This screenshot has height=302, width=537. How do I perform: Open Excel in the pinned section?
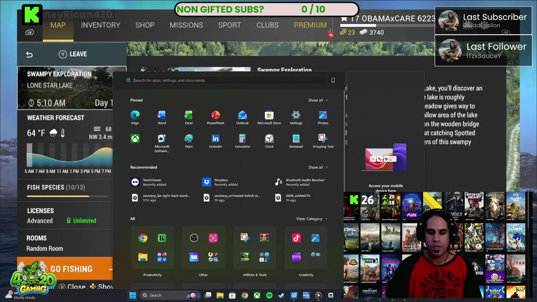pos(188,117)
